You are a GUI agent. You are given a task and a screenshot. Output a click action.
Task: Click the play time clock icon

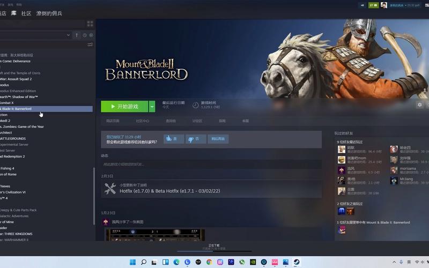(x=195, y=105)
